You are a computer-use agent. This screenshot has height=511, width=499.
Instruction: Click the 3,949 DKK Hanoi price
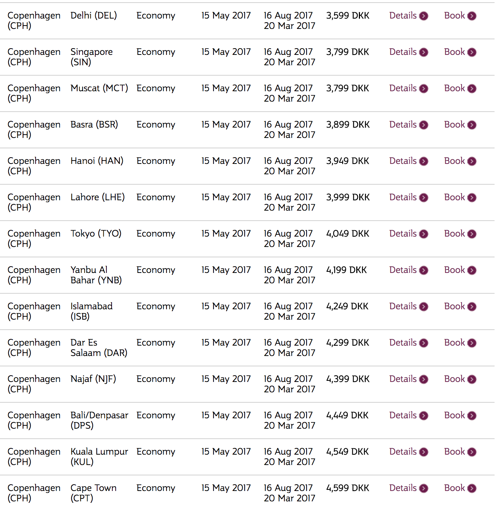pyautogui.click(x=347, y=161)
